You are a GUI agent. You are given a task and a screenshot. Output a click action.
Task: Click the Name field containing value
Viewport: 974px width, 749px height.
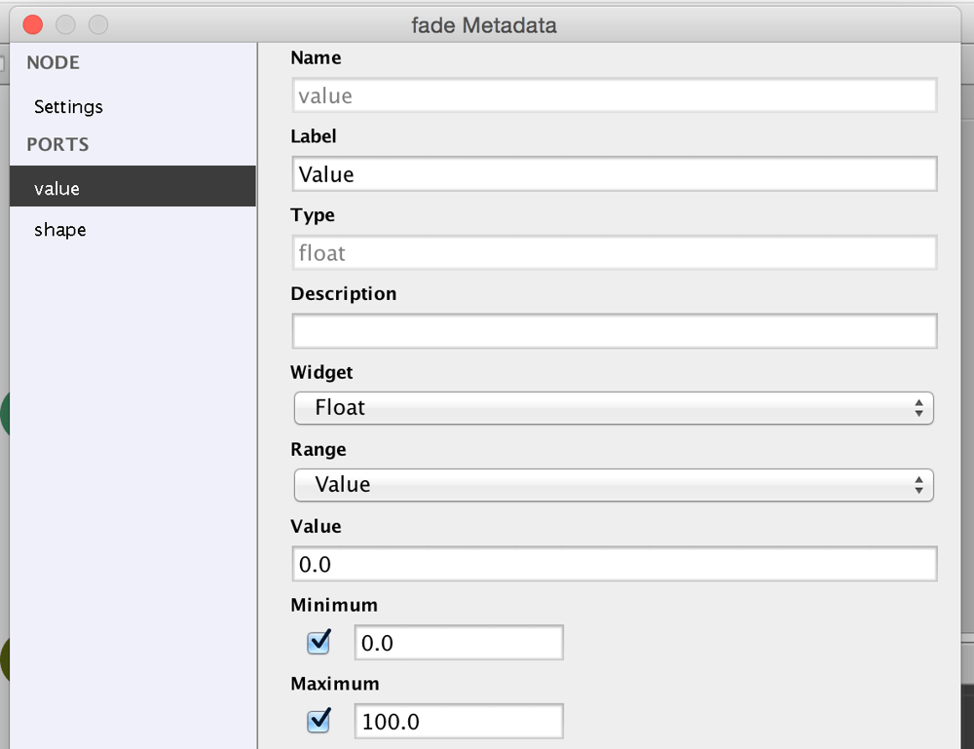[615, 95]
